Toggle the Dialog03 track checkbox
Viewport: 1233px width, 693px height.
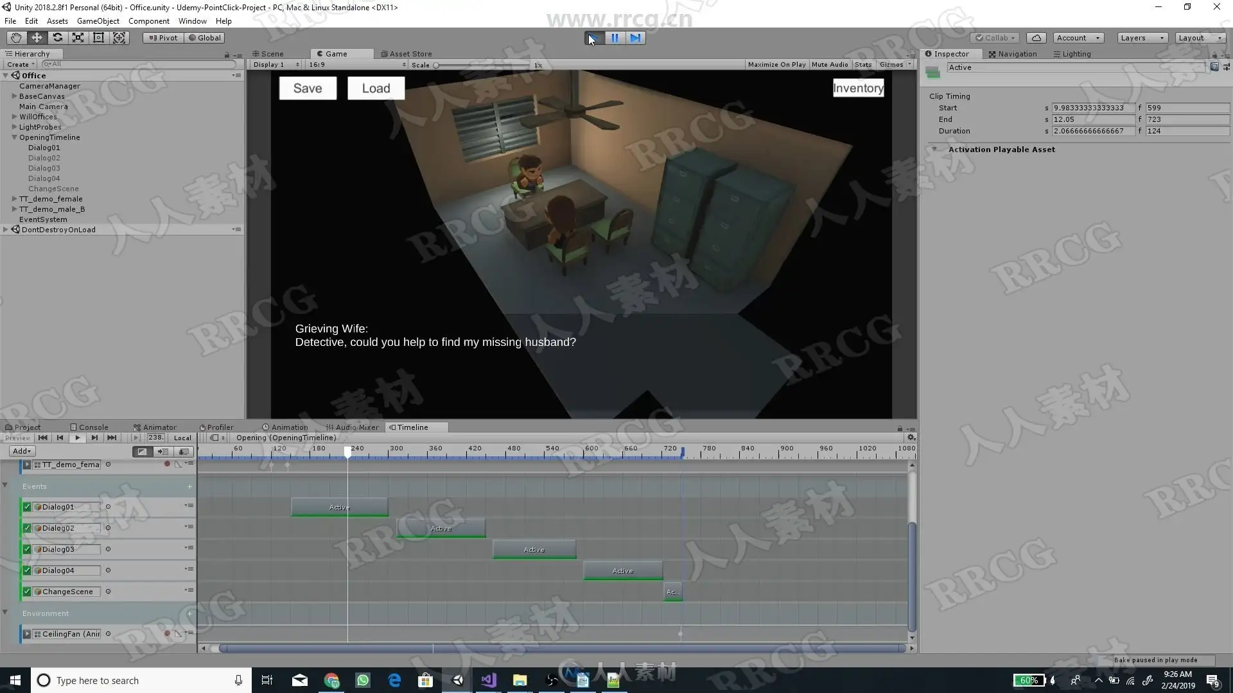pos(27,549)
